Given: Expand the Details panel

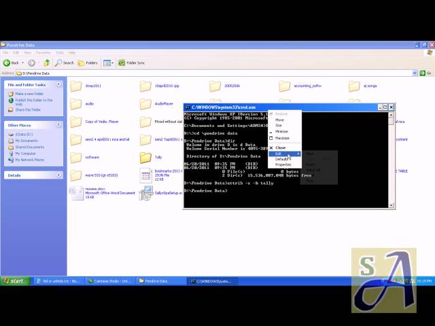Looking at the screenshot, I should coord(58,175).
